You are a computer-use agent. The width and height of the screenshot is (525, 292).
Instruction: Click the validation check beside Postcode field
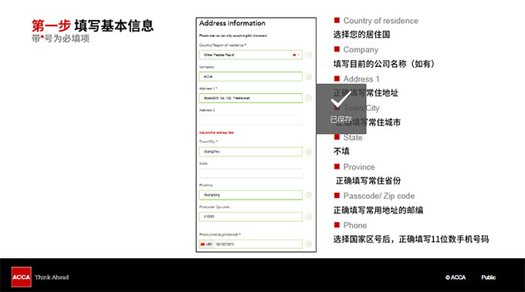click(309, 216)
